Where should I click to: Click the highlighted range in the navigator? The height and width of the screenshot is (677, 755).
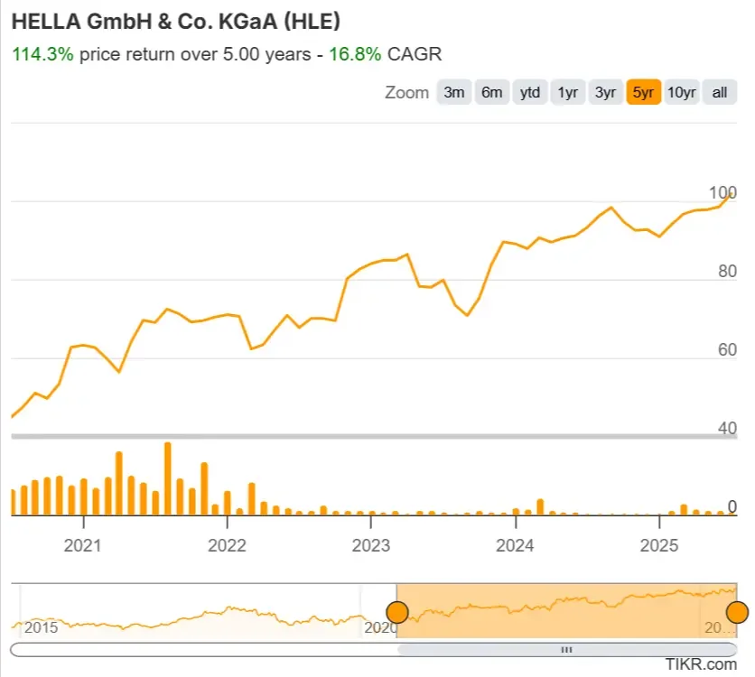[x=567, y=610]
